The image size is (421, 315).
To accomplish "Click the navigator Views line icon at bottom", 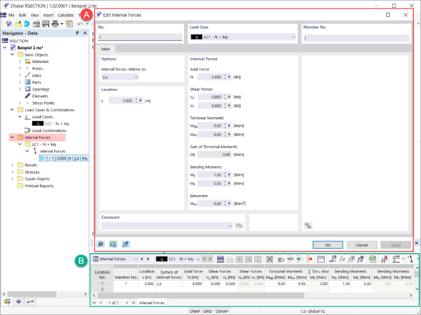I will point(30,302).
